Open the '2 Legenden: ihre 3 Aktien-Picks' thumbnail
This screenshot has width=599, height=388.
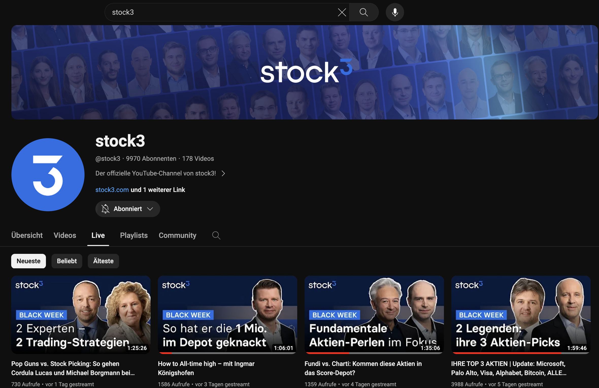[x=521, y=315]
